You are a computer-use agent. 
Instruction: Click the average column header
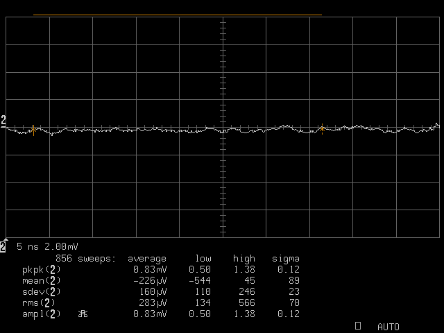pyautogui.click(x=147, y=259)
